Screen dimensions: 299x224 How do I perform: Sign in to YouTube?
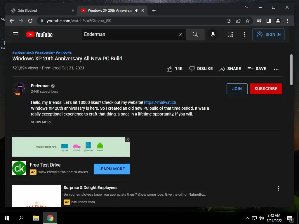point(268,34)
